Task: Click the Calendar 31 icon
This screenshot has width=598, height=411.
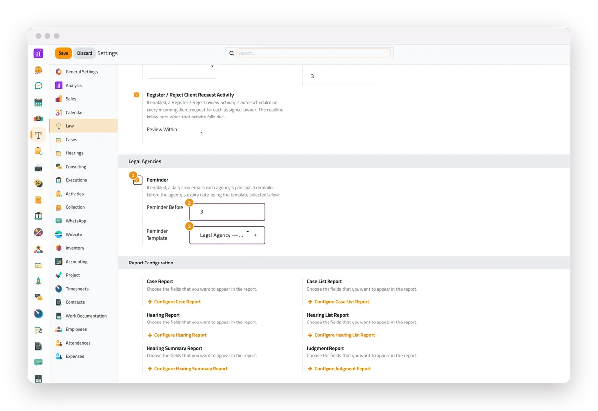Action: click(x=59, y=113)
